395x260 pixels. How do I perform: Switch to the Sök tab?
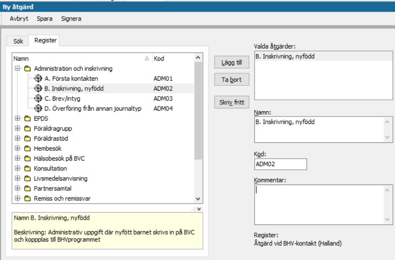pos(18,41)
